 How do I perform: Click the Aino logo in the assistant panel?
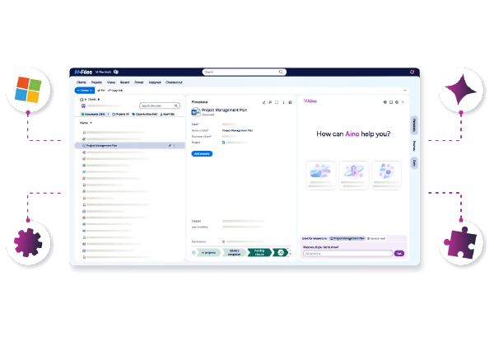pyautogui.click(x=310, y=101)
